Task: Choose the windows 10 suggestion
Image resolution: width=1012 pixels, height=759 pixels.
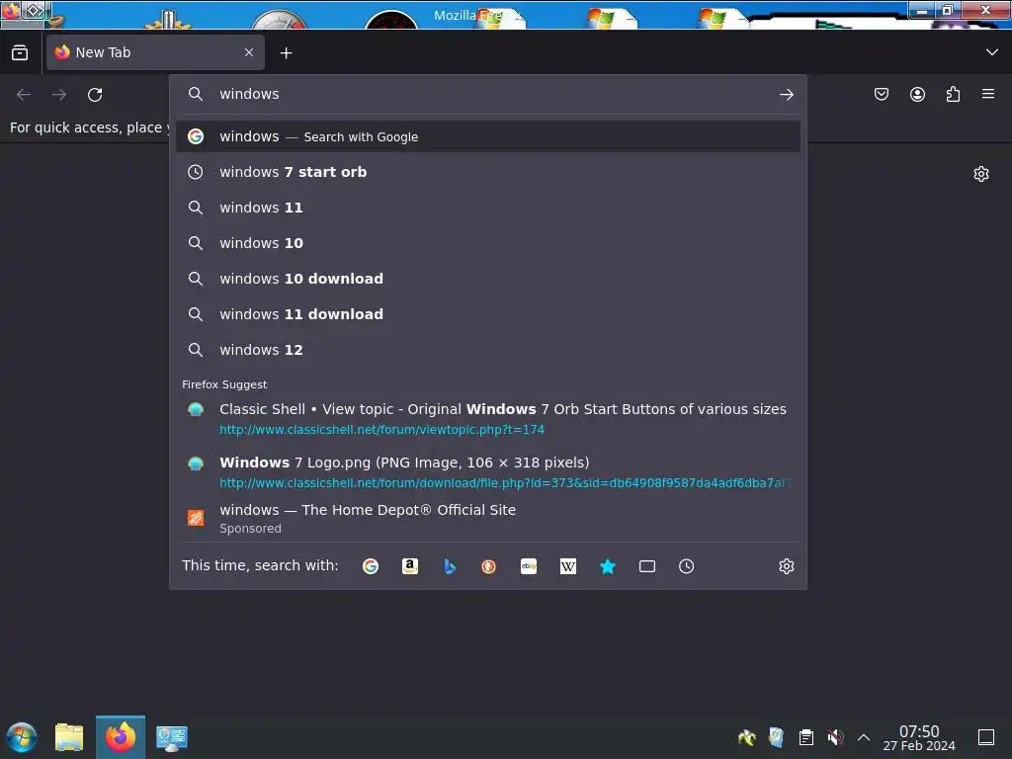Action: click(x=488, y=243)
